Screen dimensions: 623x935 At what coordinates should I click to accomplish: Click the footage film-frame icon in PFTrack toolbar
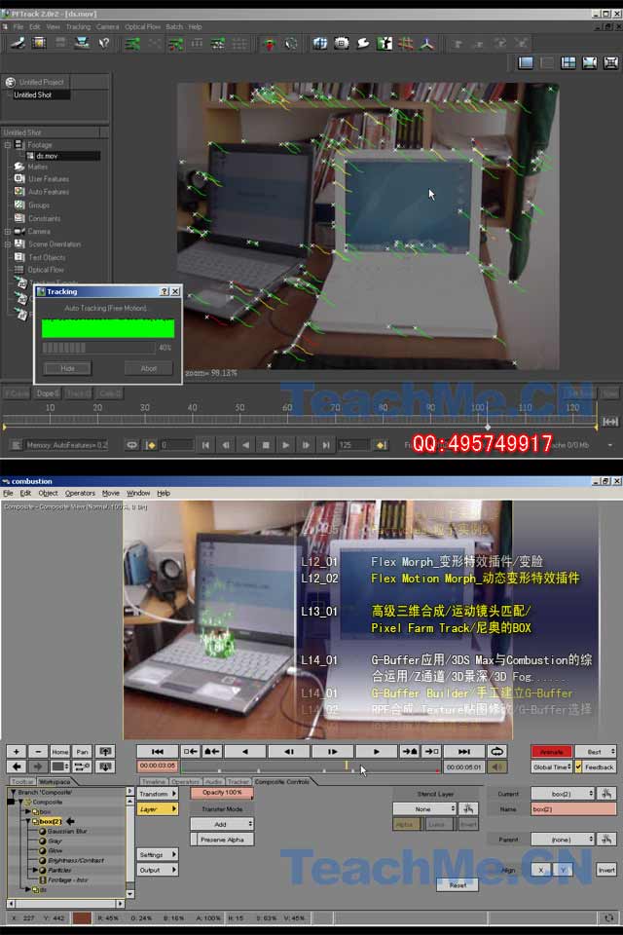(39, 43)
